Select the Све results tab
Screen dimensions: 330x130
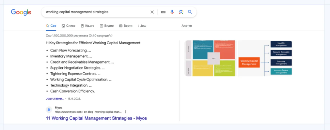(x=51, y=26)
